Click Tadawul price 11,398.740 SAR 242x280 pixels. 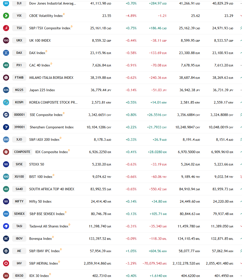point(100,226)
